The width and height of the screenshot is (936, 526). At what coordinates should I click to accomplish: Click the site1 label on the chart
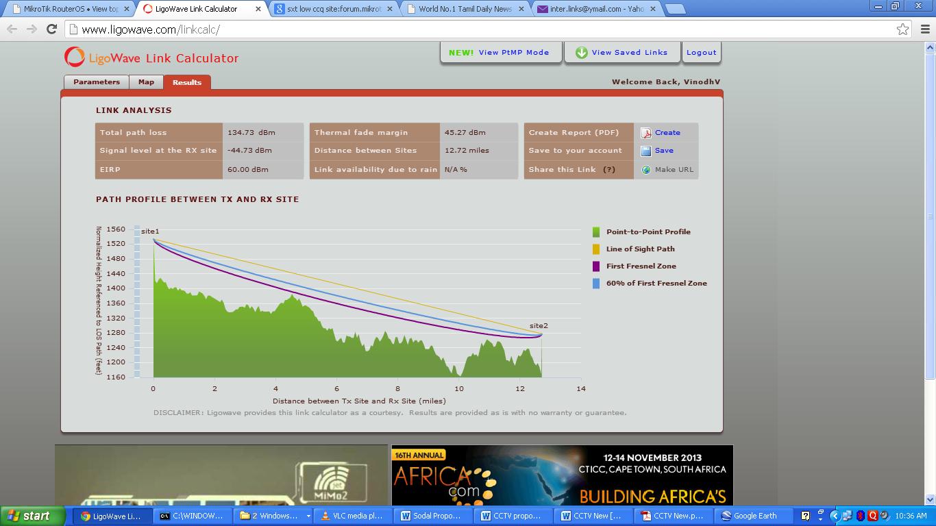(150, 231)
